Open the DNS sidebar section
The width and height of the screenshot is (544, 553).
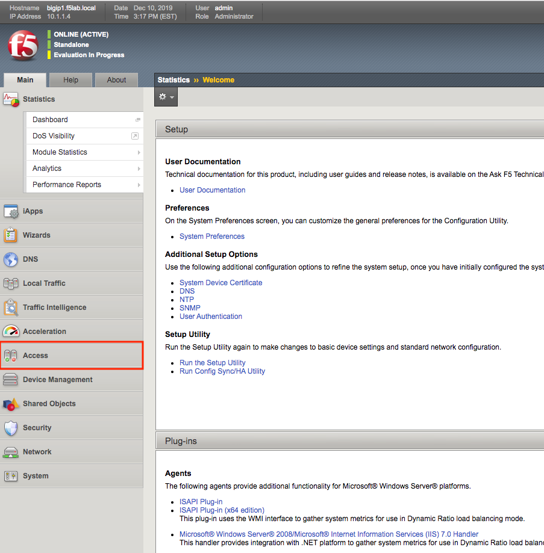(x=72, y=259)
